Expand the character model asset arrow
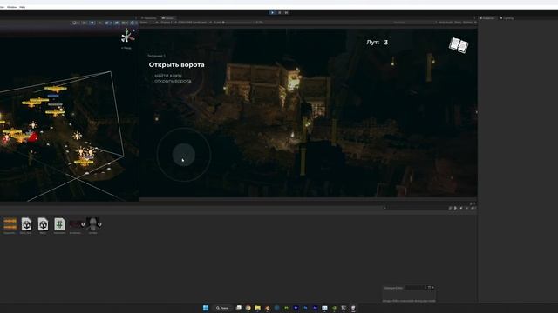This screenshot has height=313, width=558. click(99, 224)
